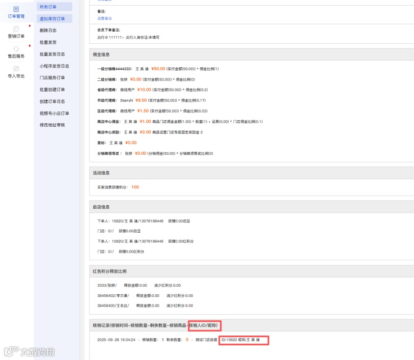This screenshot has width=414, height=360.
Task: Open 批量创建订单 menu item
Action: click(52, 90)
